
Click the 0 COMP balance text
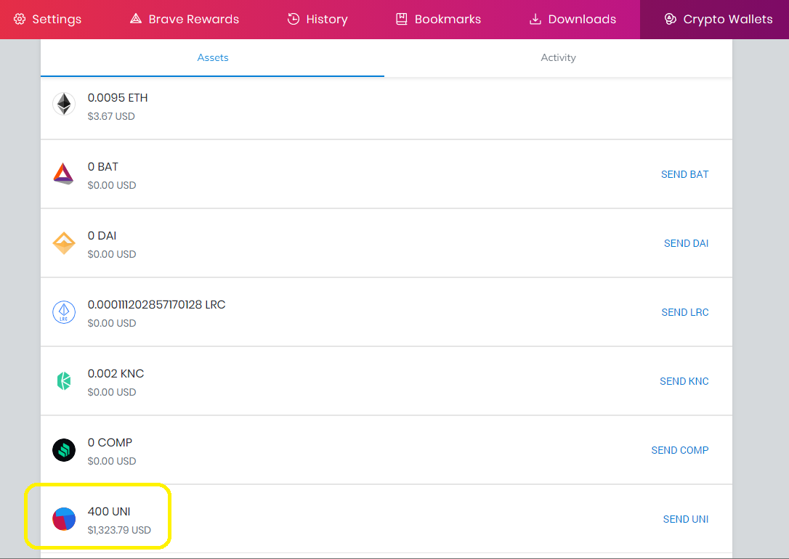pyautogui.click(x=110, y=442)
